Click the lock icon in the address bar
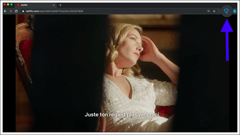Image resolution: width=240 pixels, height=135 pixels. (x=23, y=11)
